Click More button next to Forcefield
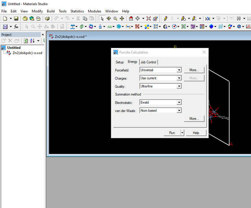 click(194, 70)
